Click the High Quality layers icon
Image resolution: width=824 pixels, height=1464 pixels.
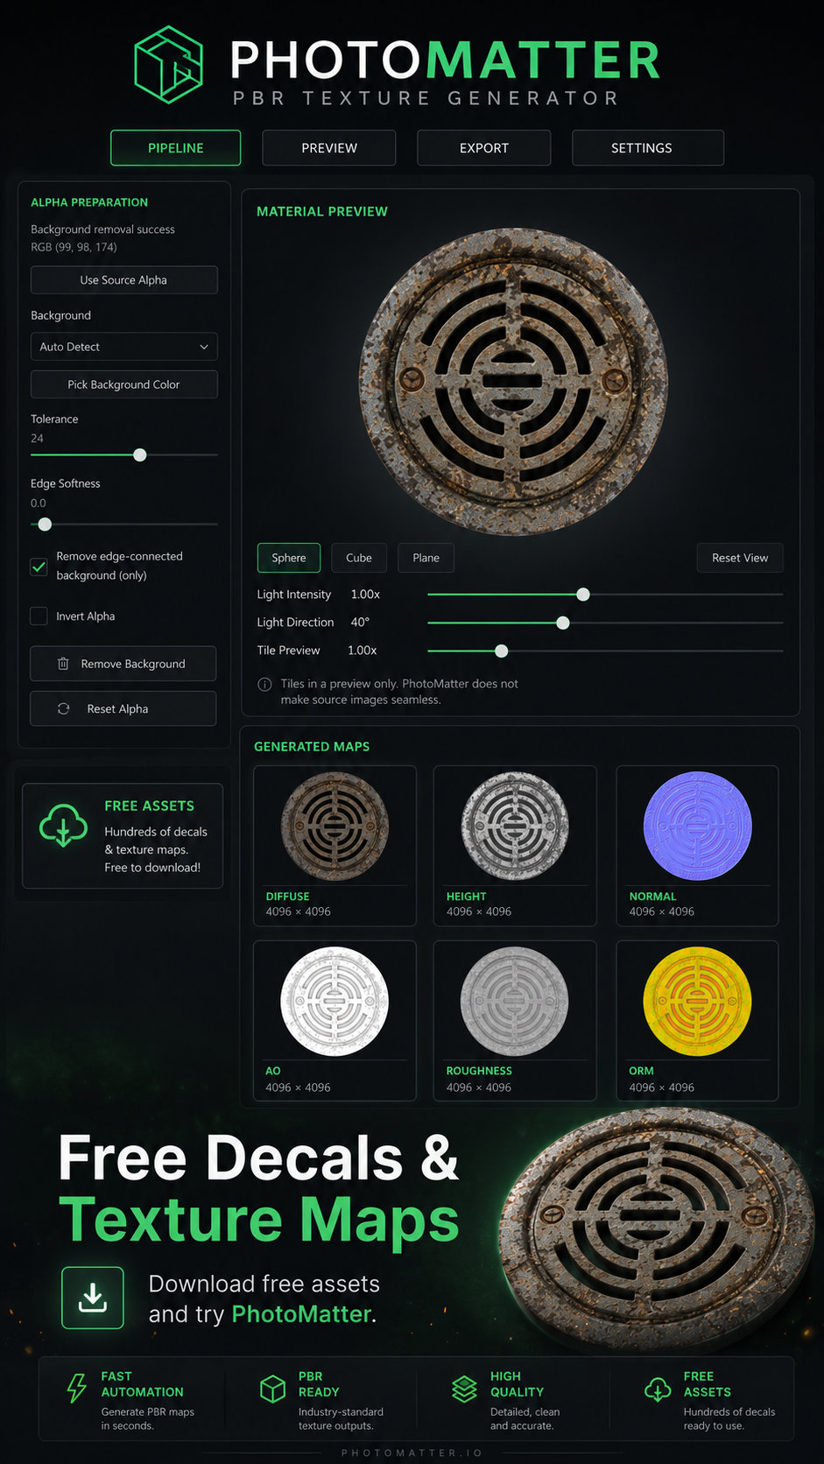coord(464,1389)
